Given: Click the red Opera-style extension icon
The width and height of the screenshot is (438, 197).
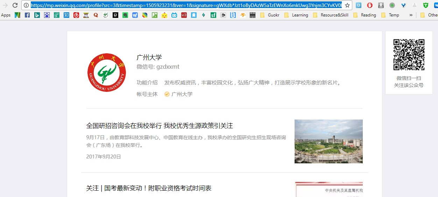Looking at the screenshot, I should coord(370,5).
